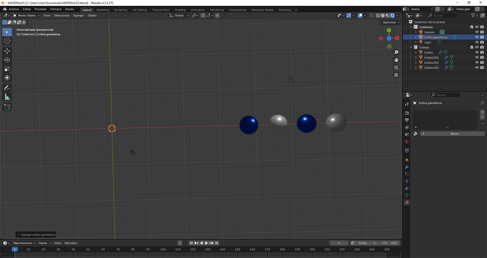The image size is (487, 258).
Task: Expand the Camera tree item
Action: coord(416,32)
